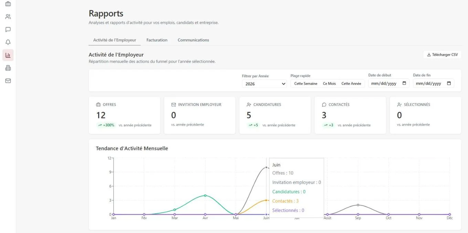Select the Cette Semaine quick range
This screenshot has height=233, width=468.
point(306,84)
